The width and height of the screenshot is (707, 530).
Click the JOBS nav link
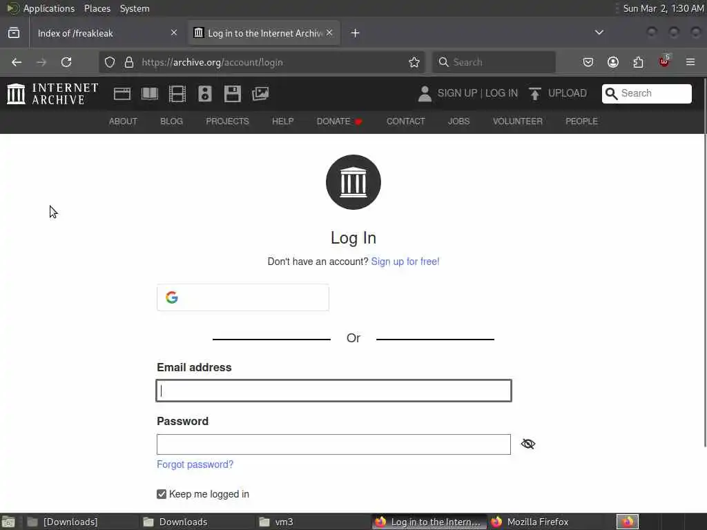458,121
